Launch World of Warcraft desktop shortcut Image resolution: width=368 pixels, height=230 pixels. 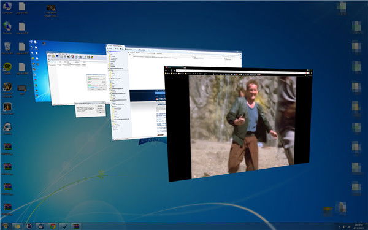click(7, 90)
